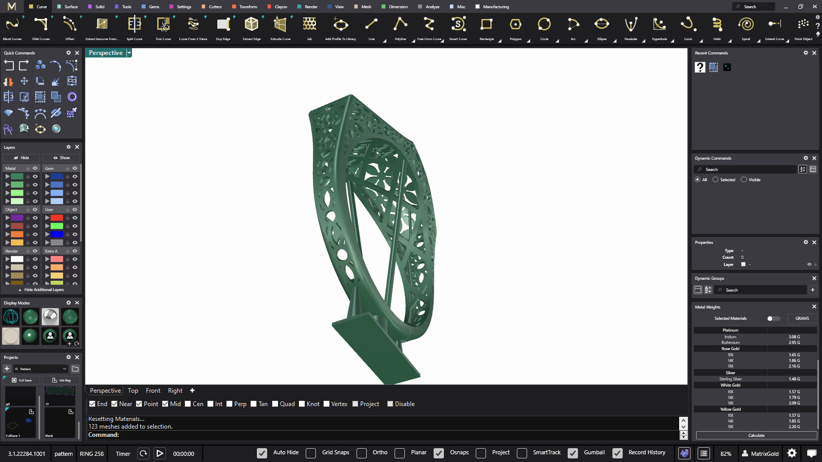Click the Calculate metal weights button
This screenshot has width=822, height=462.
click(x=756, y=435)
